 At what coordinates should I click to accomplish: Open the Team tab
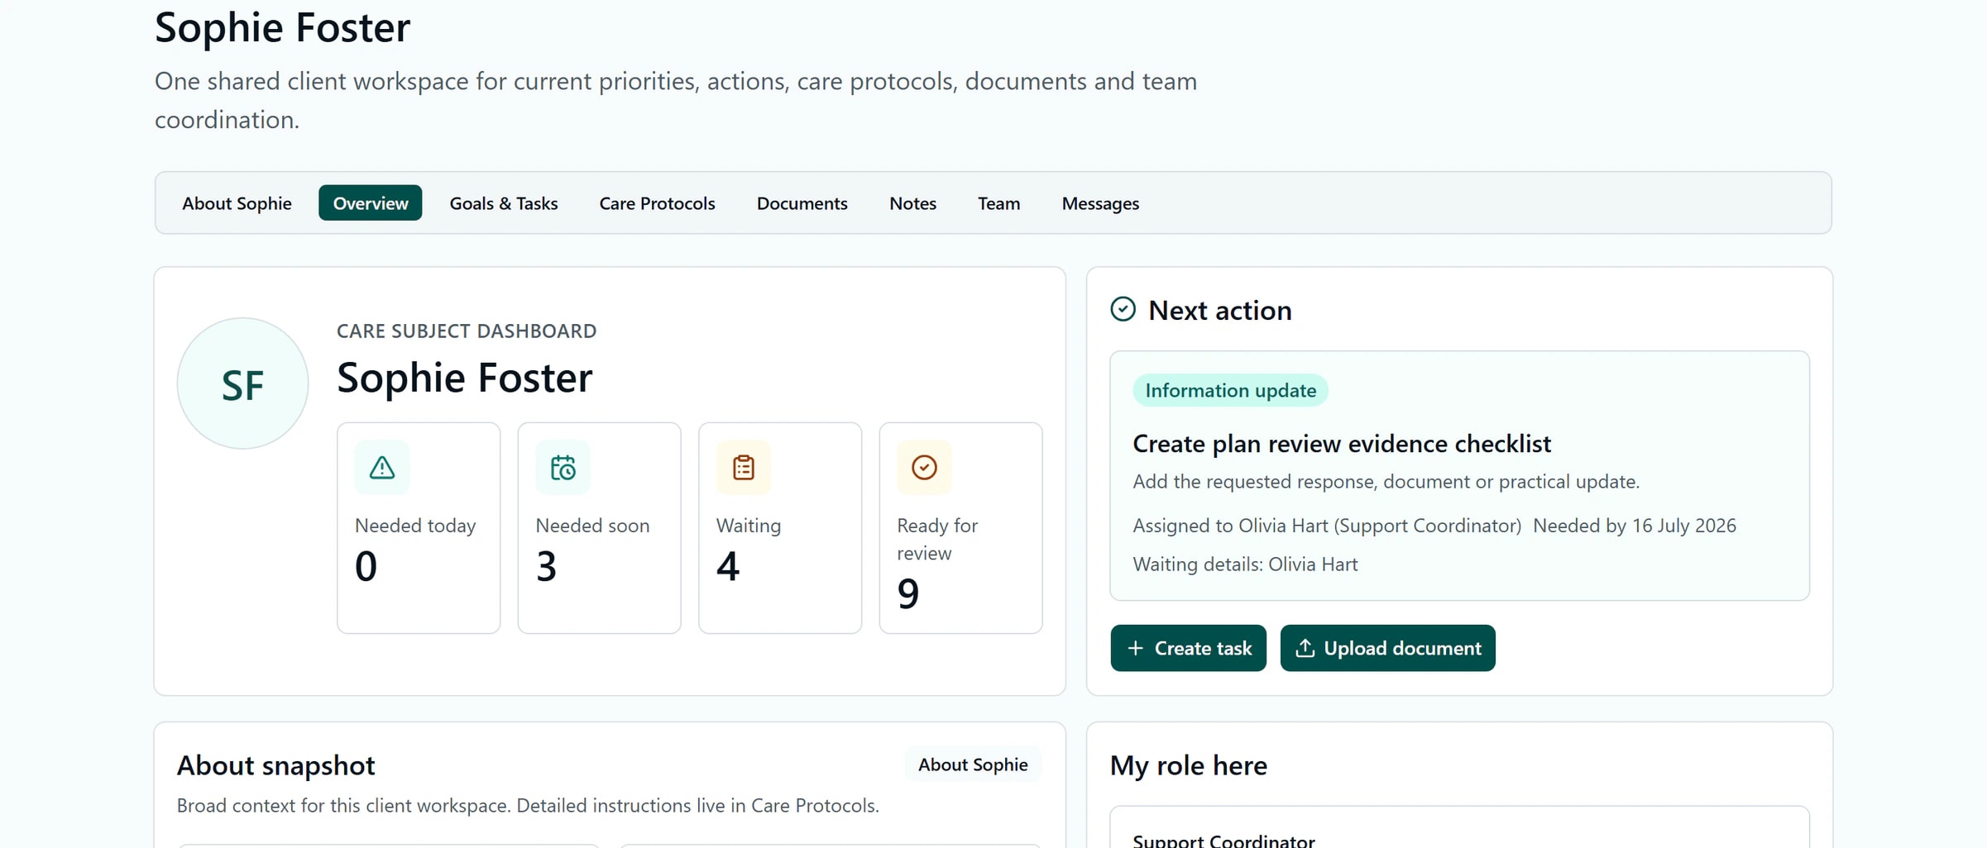pos(998,203)
